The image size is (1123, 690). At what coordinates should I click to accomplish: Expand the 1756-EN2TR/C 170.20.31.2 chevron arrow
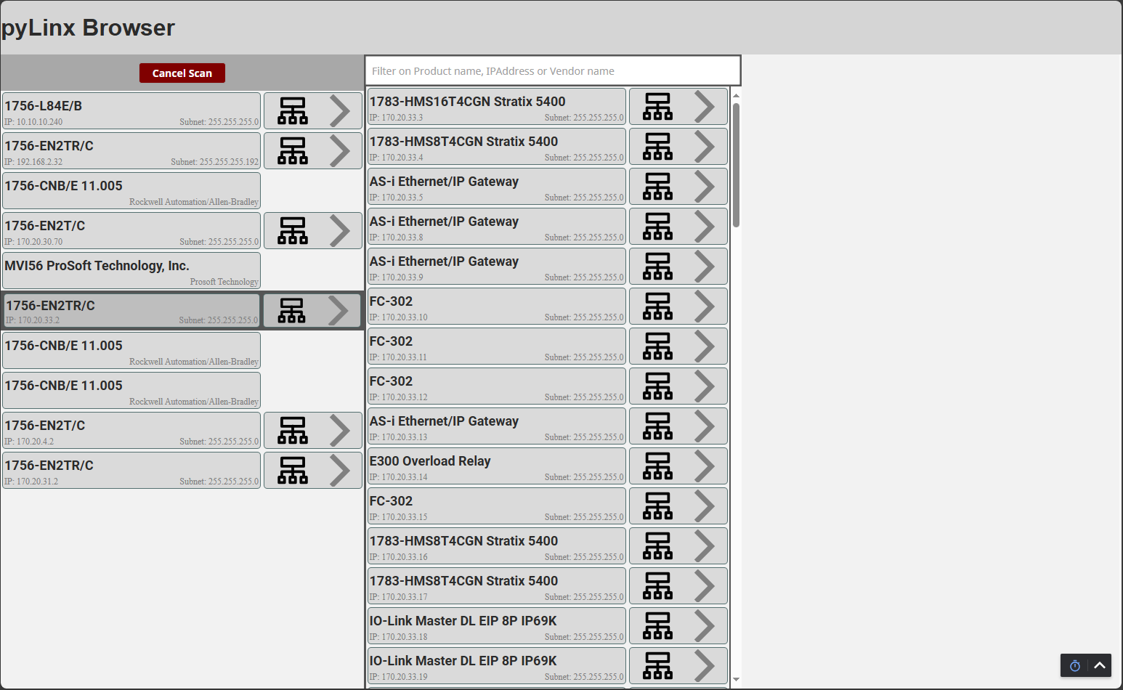tap(340, 471)
